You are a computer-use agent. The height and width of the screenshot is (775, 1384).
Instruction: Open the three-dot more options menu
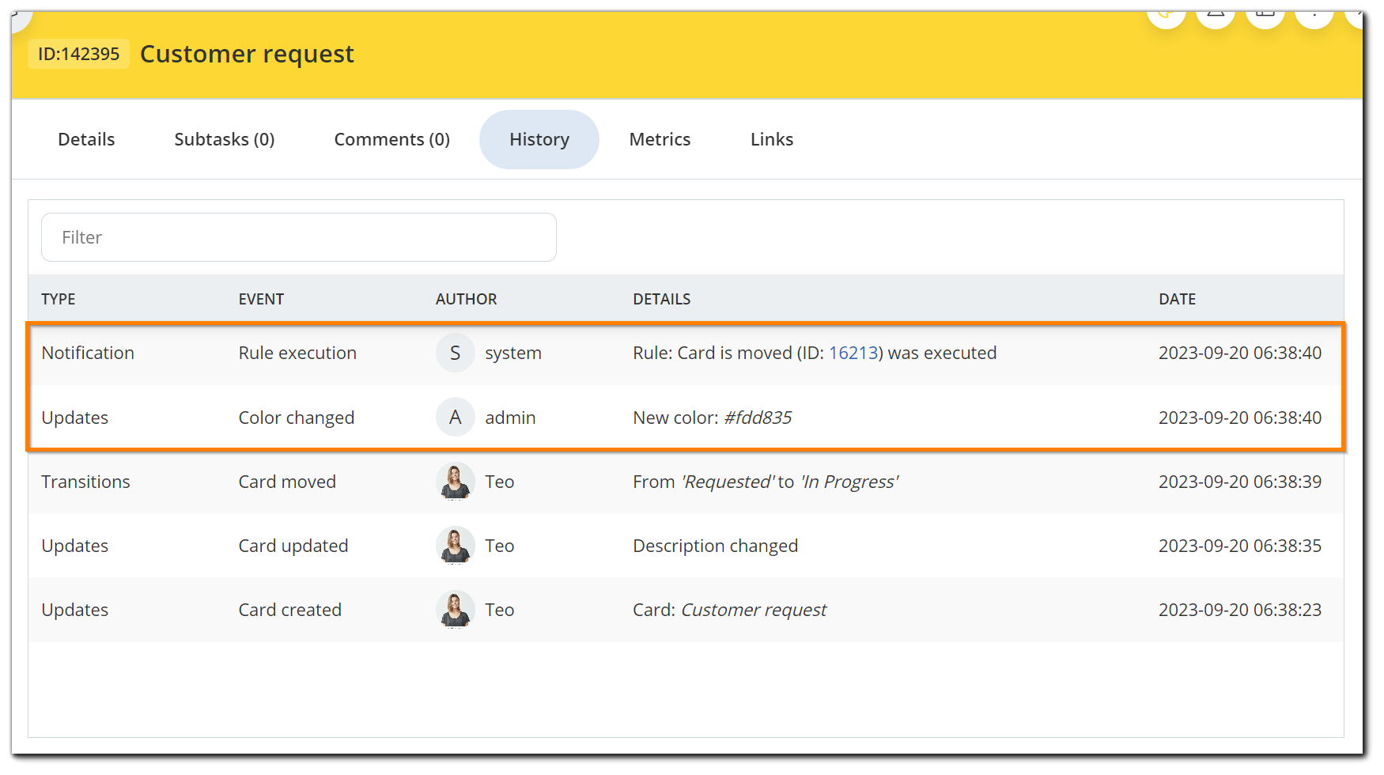tap(1314, 16)
